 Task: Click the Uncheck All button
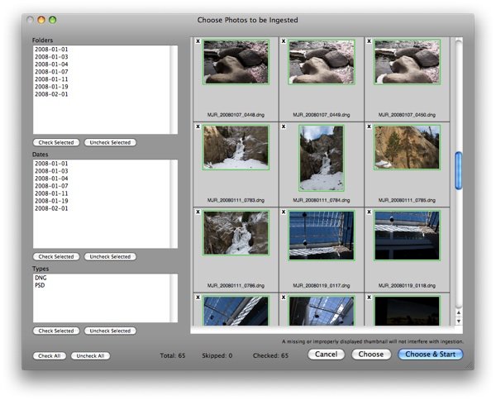pos(90,355)
